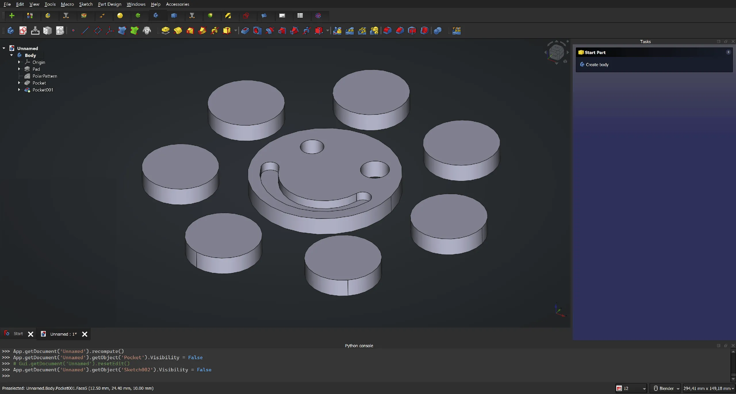Collapse the Start Part task panel

[x=728, y=52]
